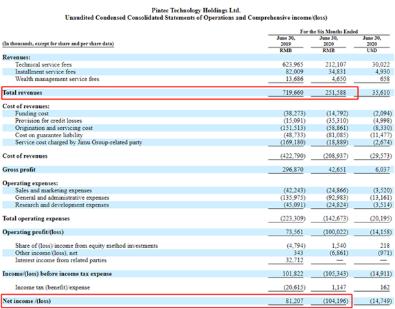Click the 'Total operating expenses' label
This screenshot has height=309, width=395.
[36, 218]
